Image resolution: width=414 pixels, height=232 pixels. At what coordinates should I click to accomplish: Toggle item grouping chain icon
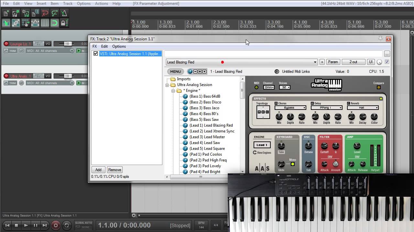16,23
